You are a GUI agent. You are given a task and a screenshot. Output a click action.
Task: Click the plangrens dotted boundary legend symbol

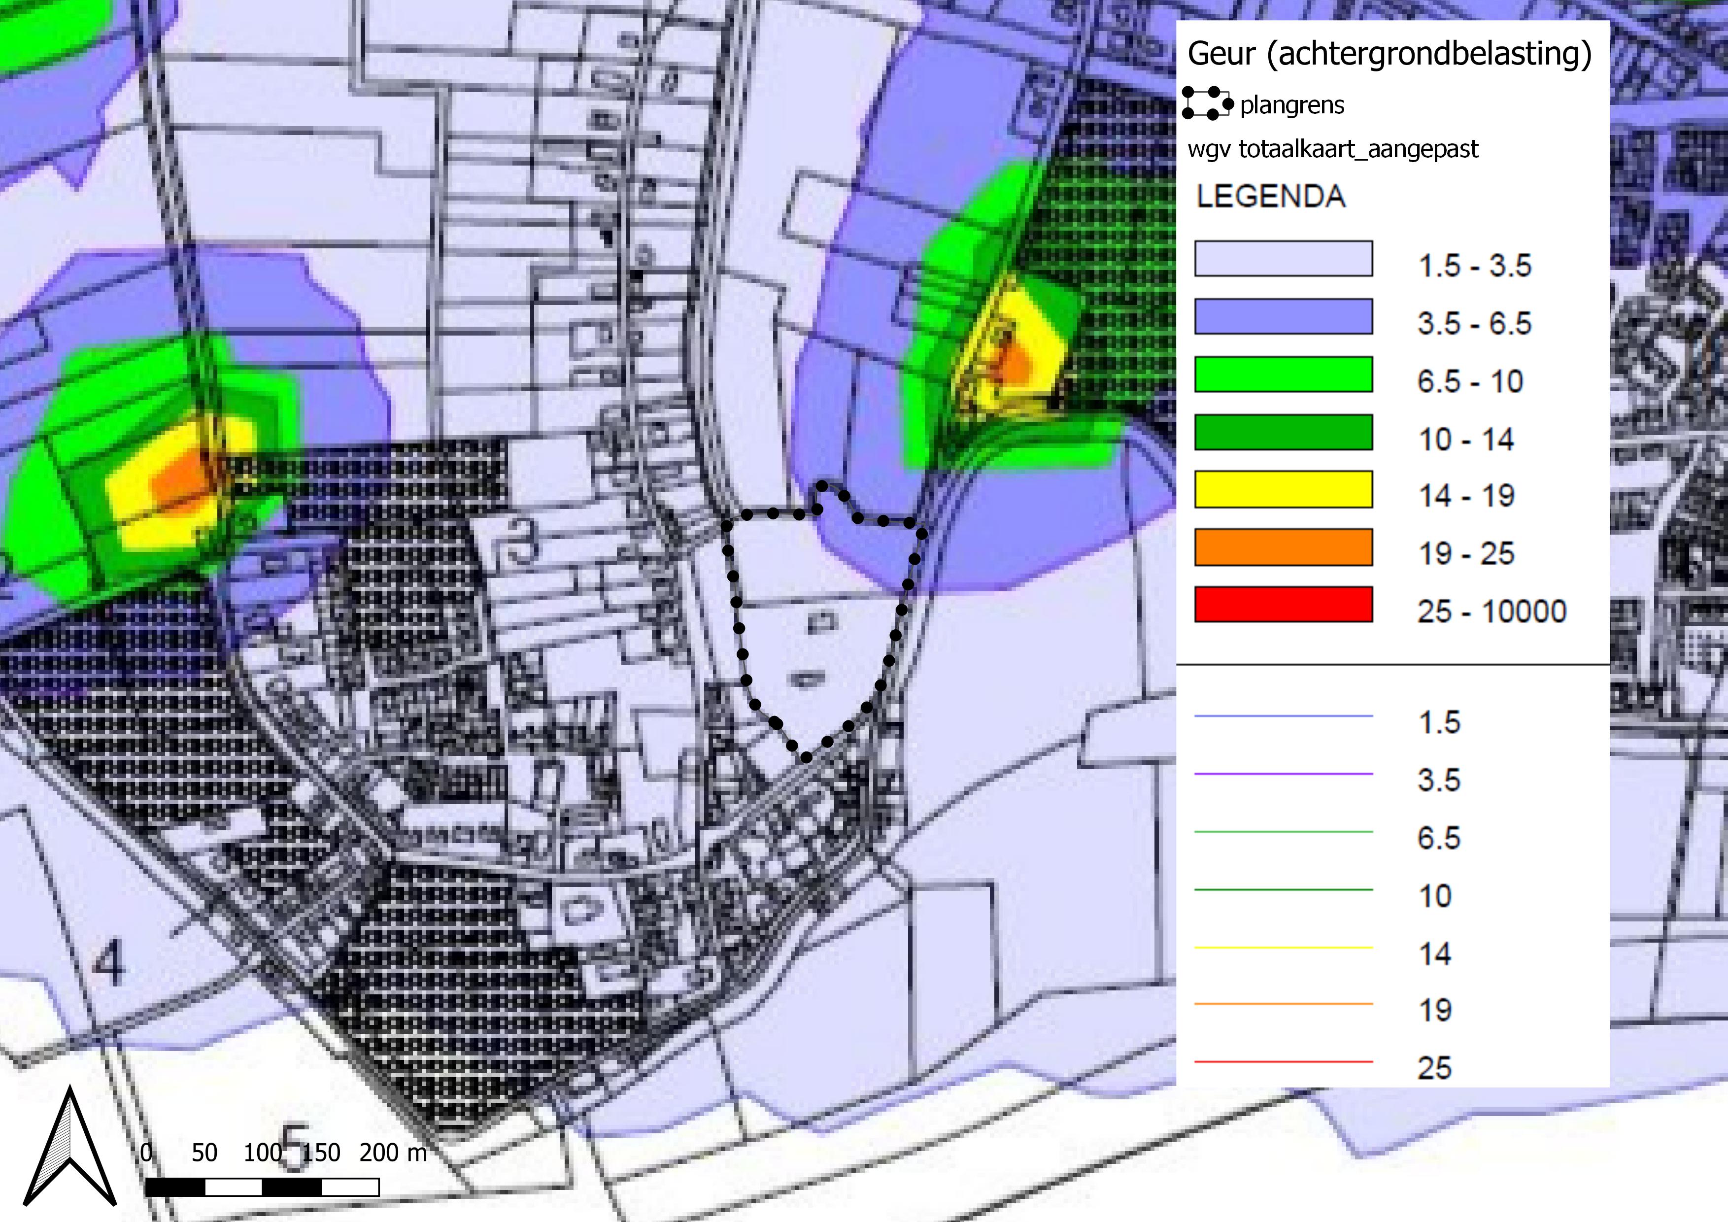click(1207, 103)
